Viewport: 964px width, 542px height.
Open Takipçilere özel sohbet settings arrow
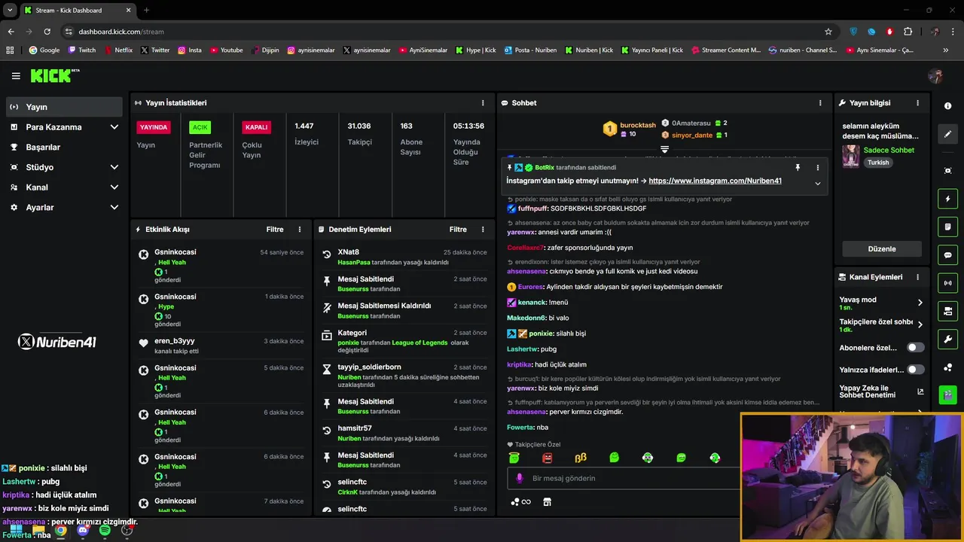coord(920,325)
